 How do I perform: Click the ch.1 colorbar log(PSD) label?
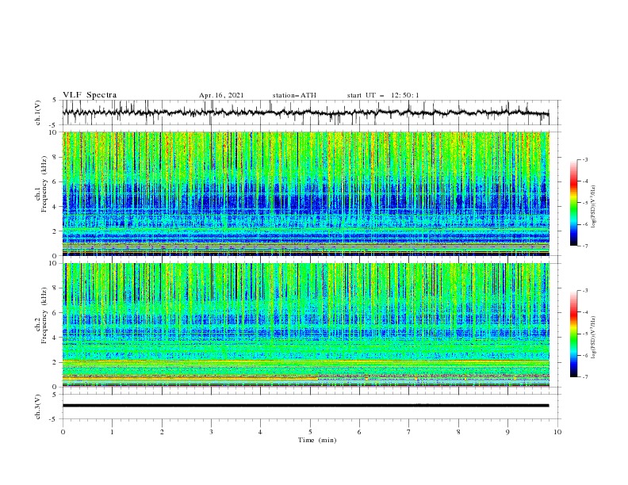click(594, 207)
